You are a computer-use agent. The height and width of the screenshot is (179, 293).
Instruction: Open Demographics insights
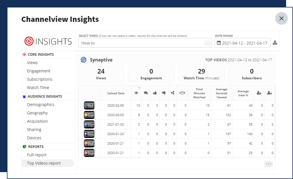click(x=41, y=105)
